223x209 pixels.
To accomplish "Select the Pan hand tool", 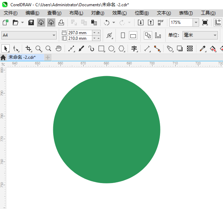I will point(58,48).
